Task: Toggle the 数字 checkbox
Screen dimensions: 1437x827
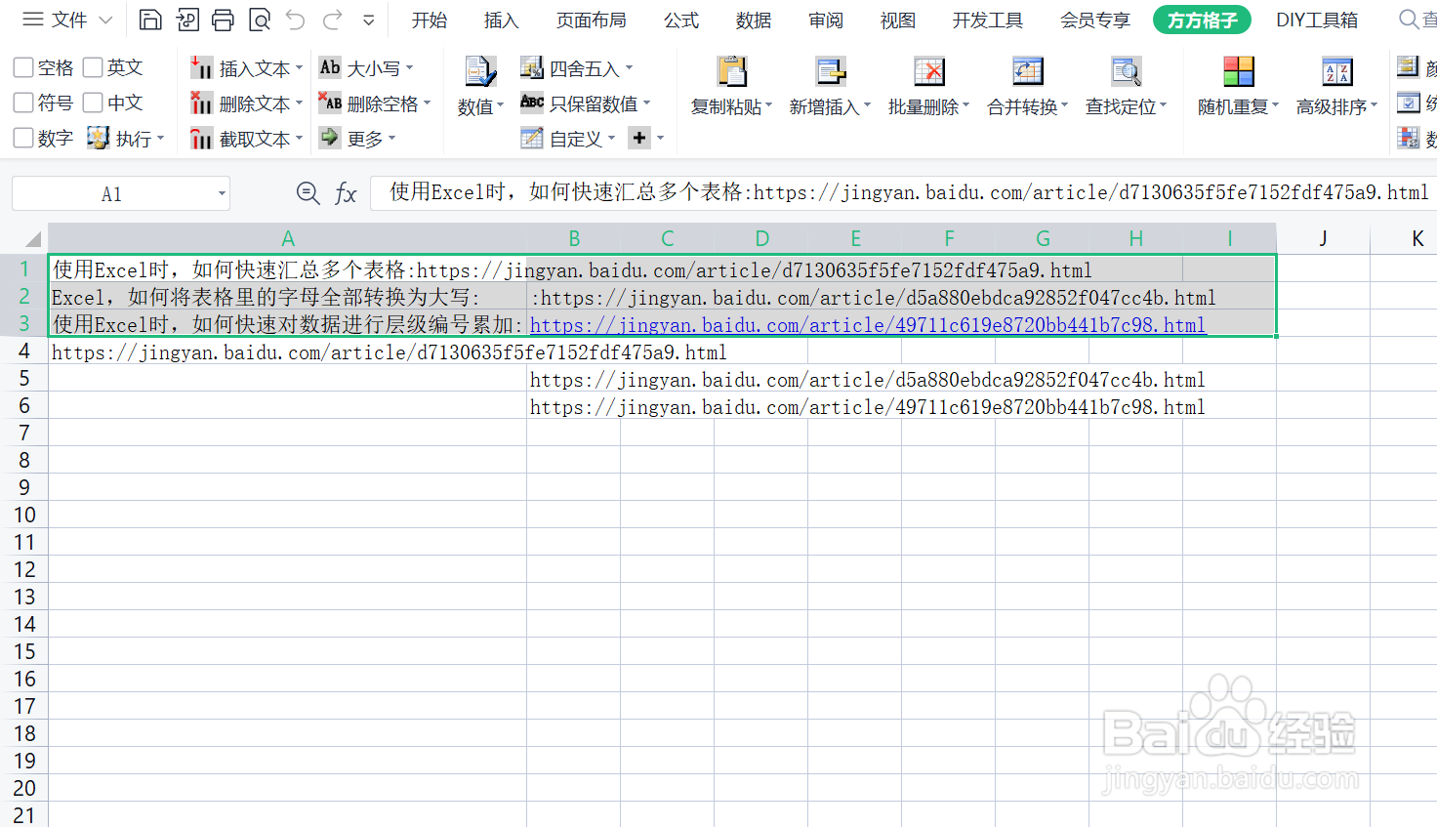Action: coord(23,138)
